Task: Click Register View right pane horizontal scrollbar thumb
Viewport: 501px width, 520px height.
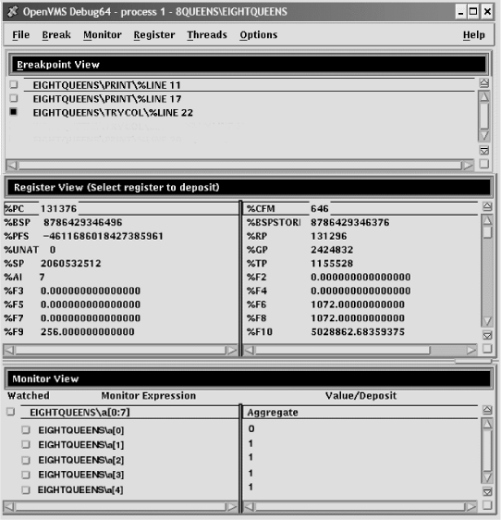Action: point(343,350)
